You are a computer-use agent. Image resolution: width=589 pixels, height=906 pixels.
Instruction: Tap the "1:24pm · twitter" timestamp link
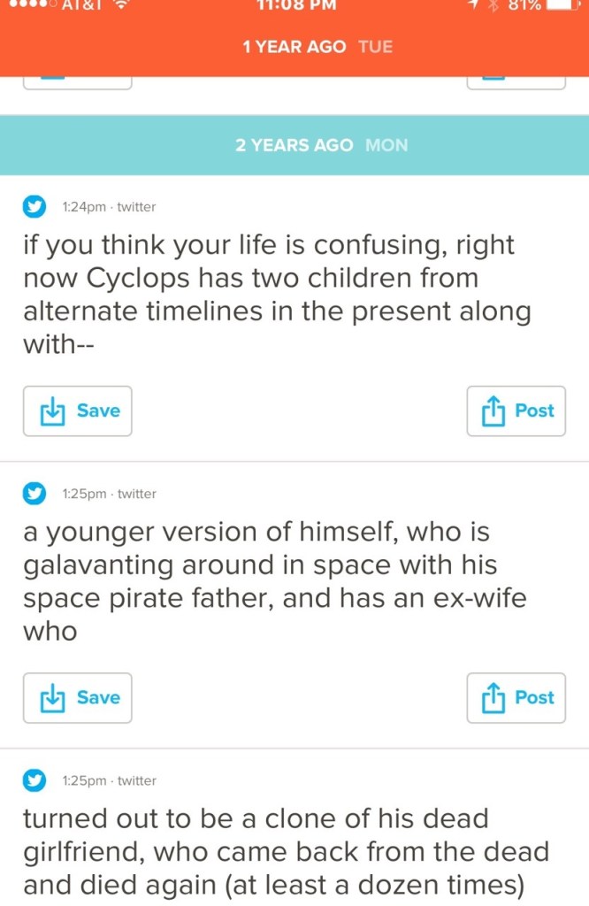tap(109, 207)
